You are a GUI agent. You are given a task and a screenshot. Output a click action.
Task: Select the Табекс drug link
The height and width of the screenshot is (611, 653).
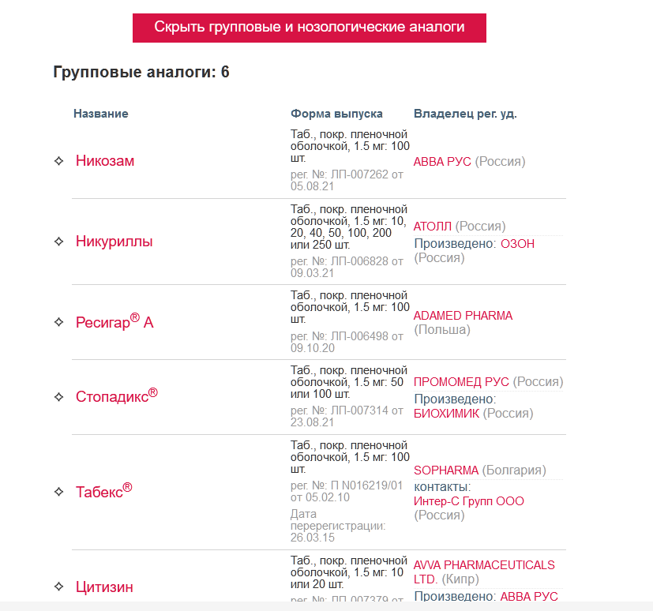[103, 491]
